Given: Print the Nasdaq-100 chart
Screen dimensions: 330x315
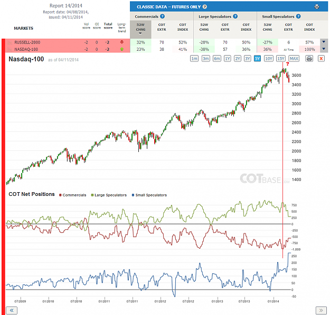Looking at the screenshot, I should click(309, 58).
